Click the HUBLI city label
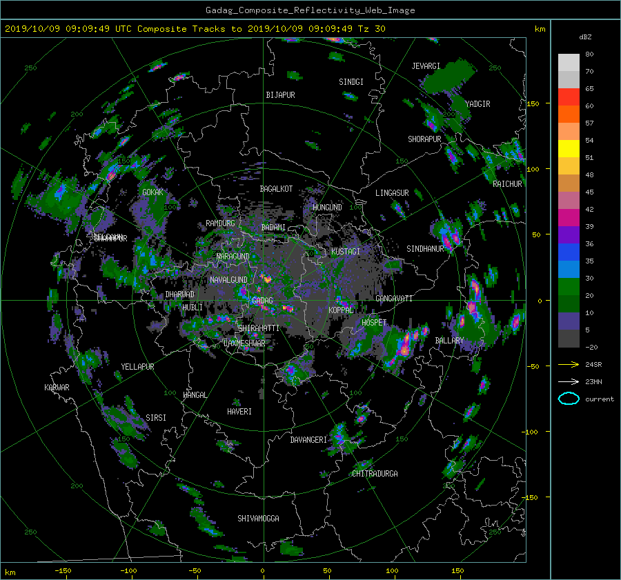Image resolution: width=621 pixels, height=580 pixels. pos(193,308)
